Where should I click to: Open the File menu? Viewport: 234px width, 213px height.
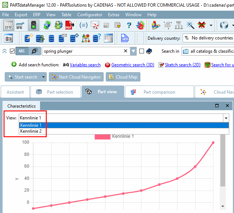(6, 15)
